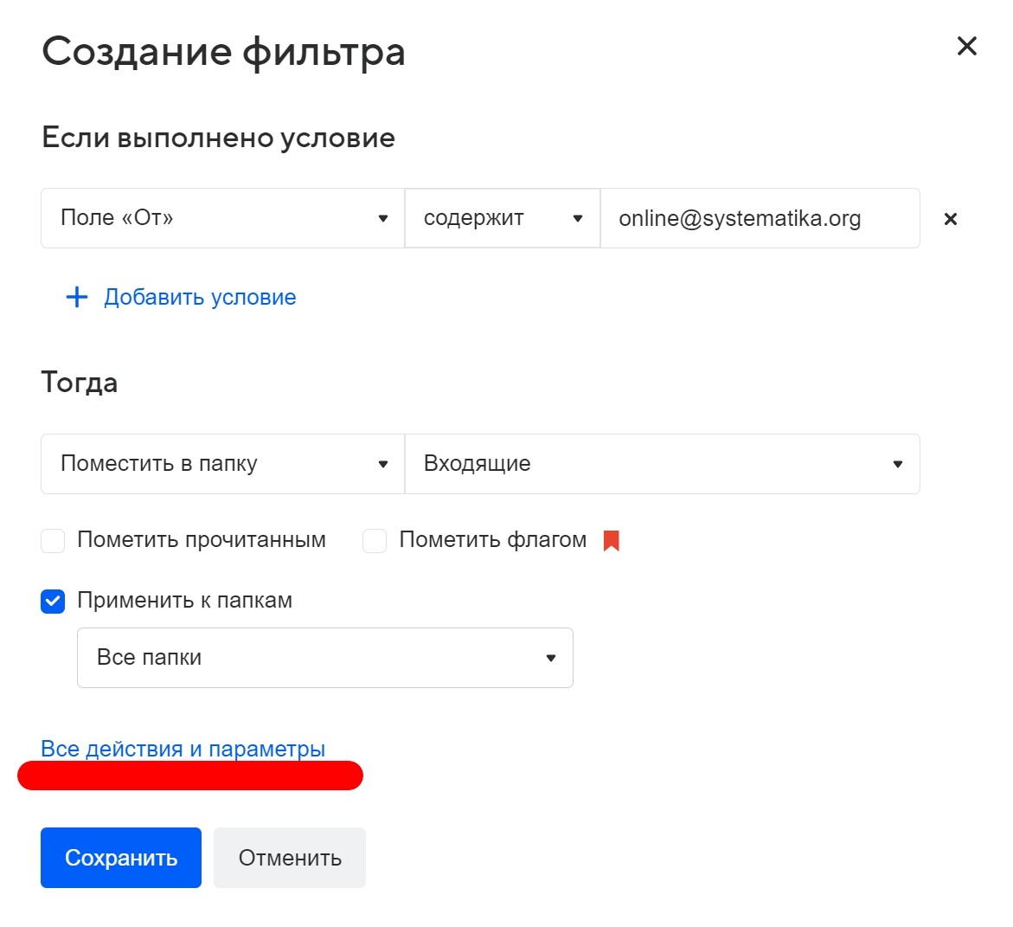Expand the Поместить в папку action dropdown
1013x927 pixels.
222,465
